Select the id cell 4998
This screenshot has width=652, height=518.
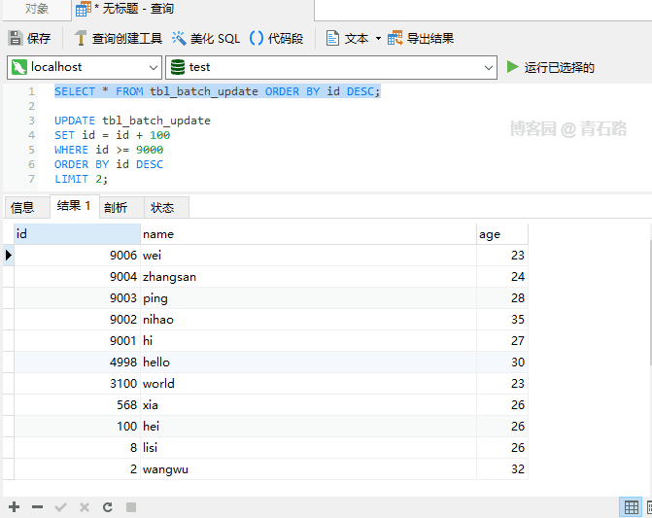pyautogui.click(x=78, y=363)
